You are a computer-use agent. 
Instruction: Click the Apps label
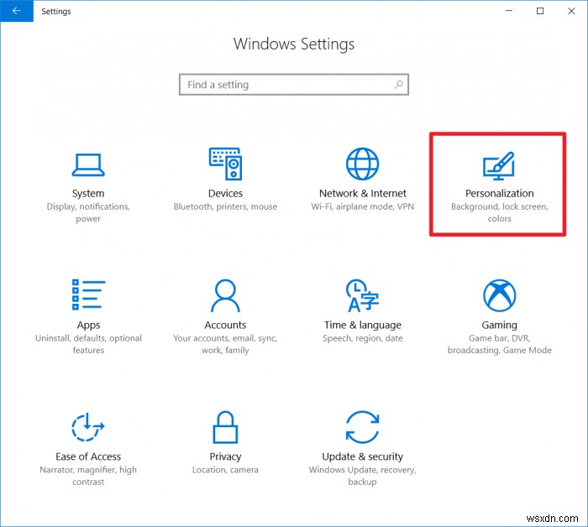pos(88,326)
